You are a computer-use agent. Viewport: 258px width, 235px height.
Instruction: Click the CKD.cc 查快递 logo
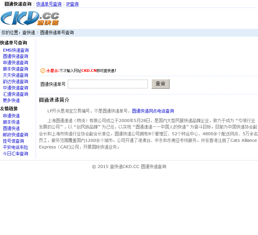30,18
